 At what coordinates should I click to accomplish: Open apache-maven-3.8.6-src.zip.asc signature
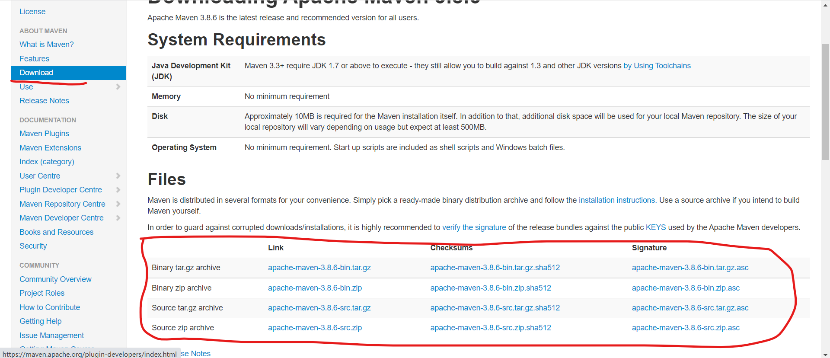click(686, 328)
